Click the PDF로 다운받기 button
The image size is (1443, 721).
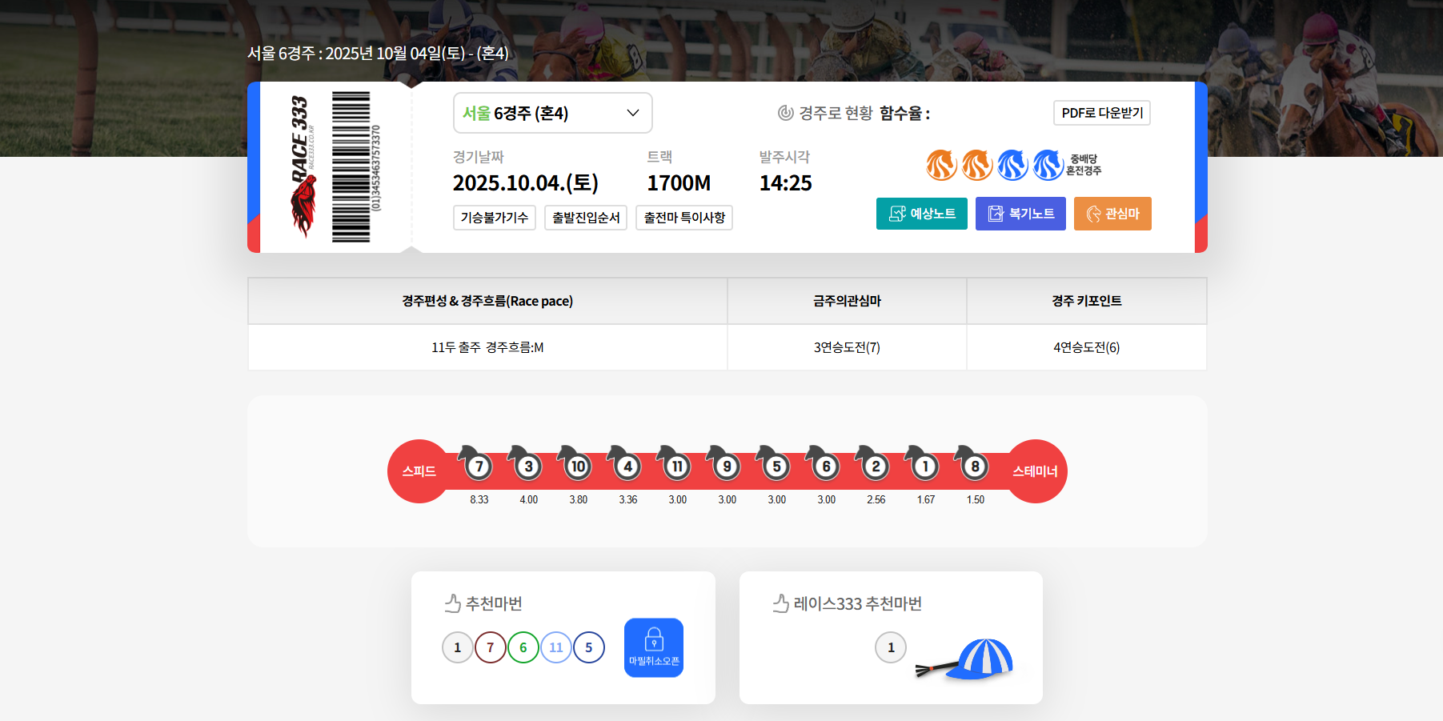(x=1101, y=113)
